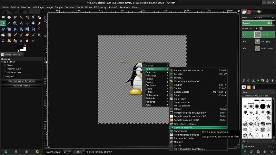
Task: Select the Eraser tool
Action: click(27, 35)
